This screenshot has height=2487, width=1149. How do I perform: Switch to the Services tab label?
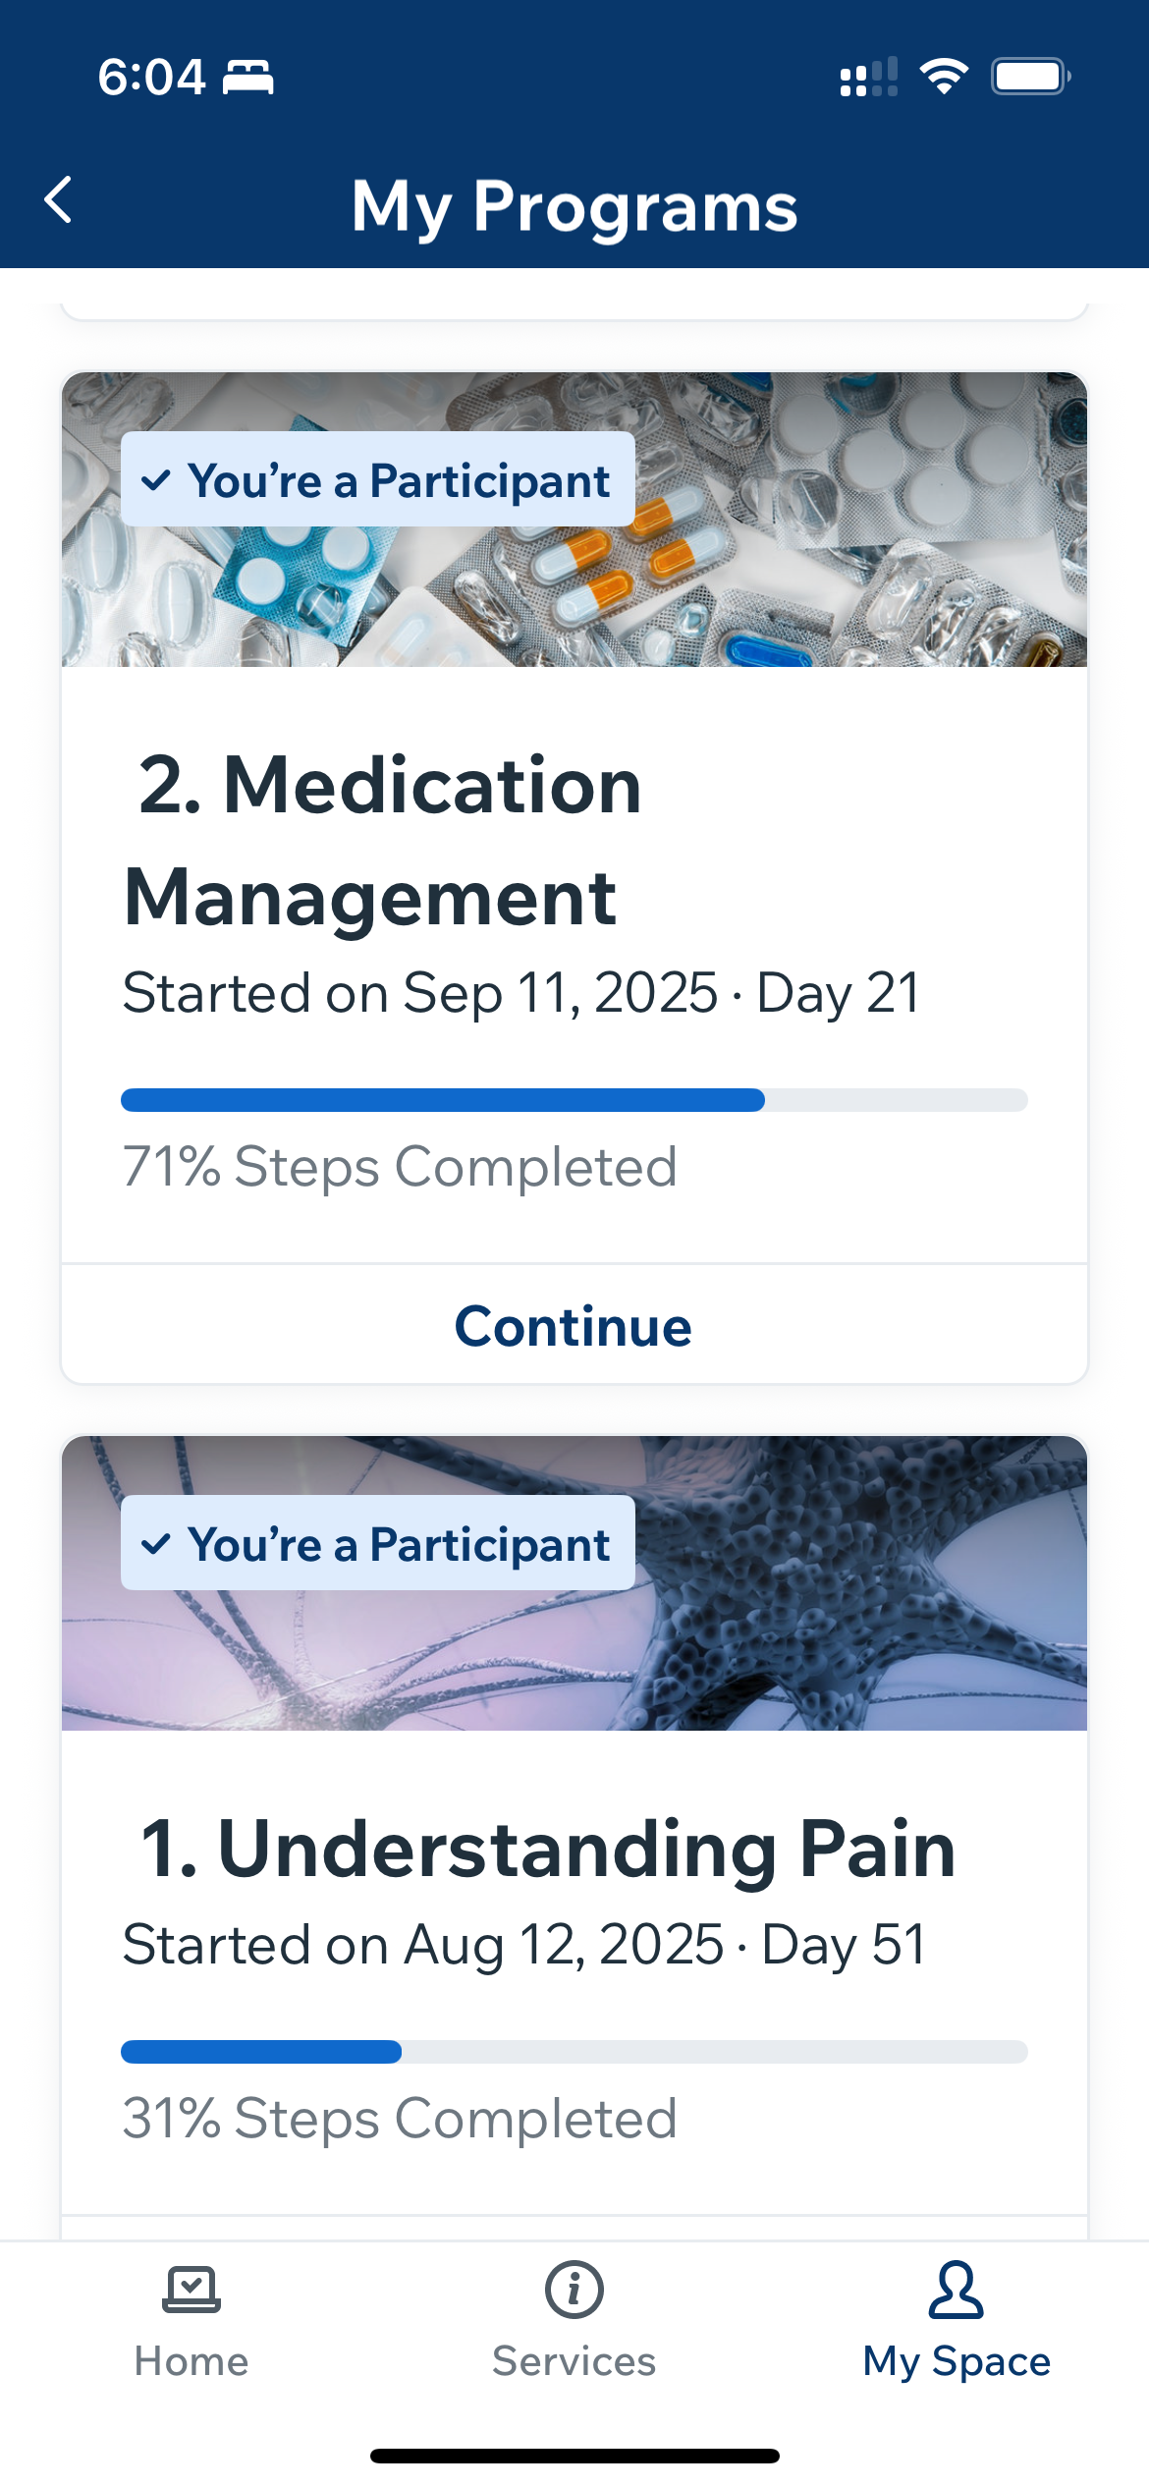(x=574, y=2361)
